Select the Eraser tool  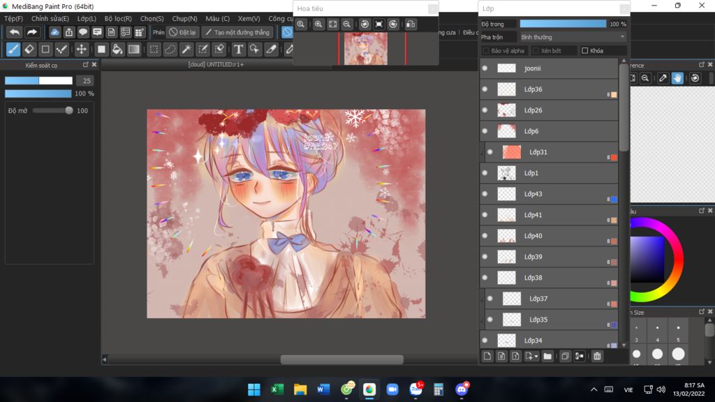point(29,50)
